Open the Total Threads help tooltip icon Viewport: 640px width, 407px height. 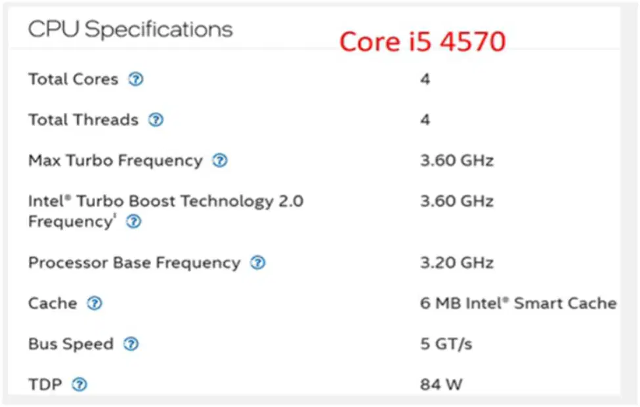tap(156, 120)
